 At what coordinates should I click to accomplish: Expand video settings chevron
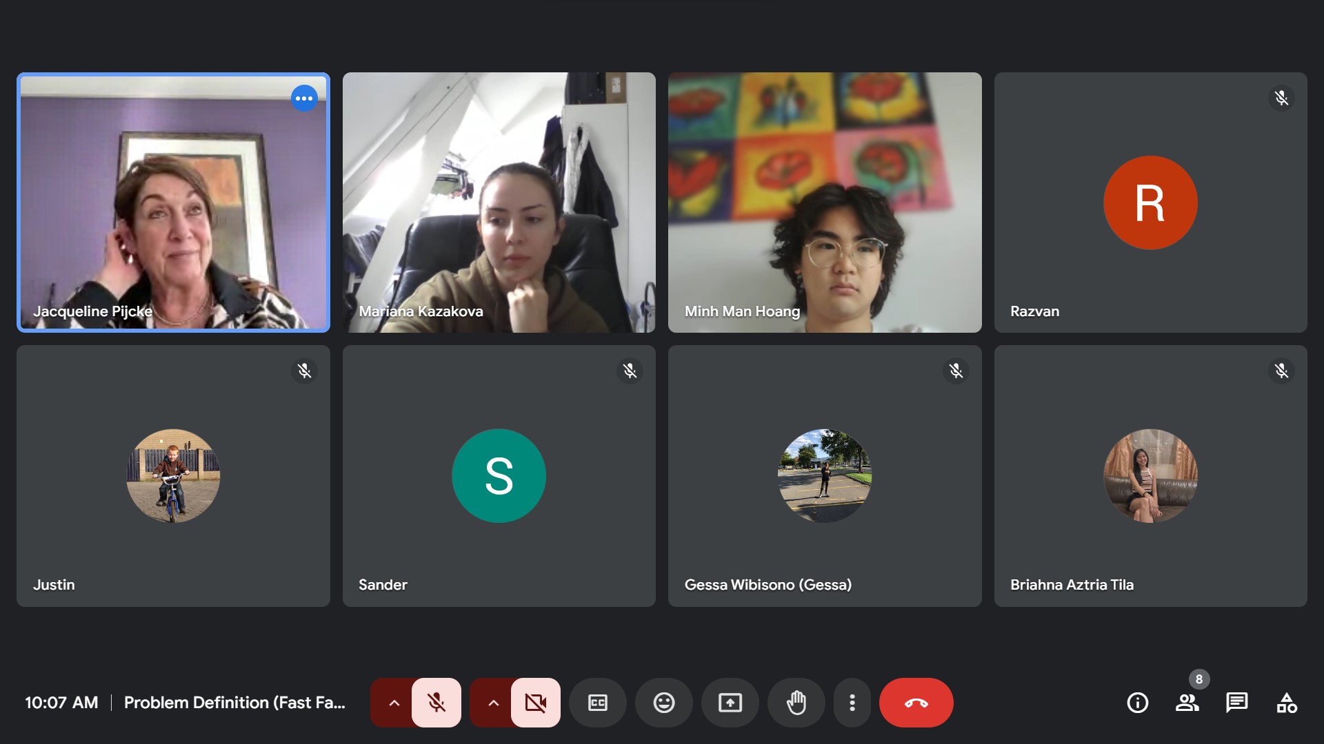493,703
